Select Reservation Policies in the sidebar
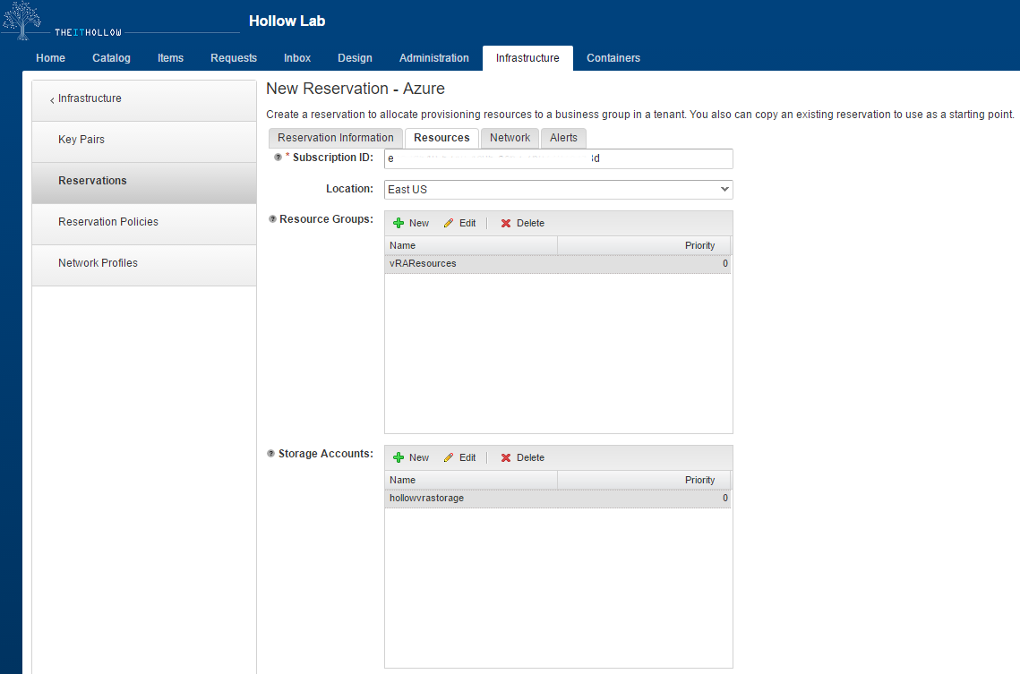The height and width of the screenshot is (674, 1020). (x=108, y=222)
